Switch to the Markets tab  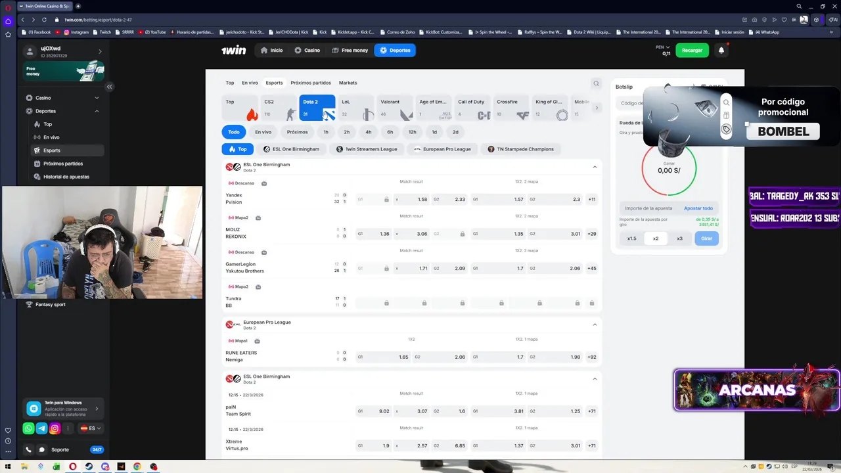(348, 83)
